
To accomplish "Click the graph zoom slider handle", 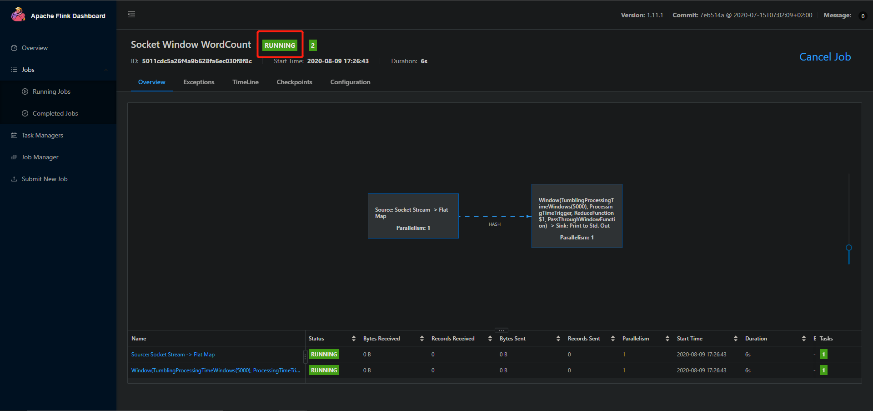I will pyautogui.click(x=848, y=248).
